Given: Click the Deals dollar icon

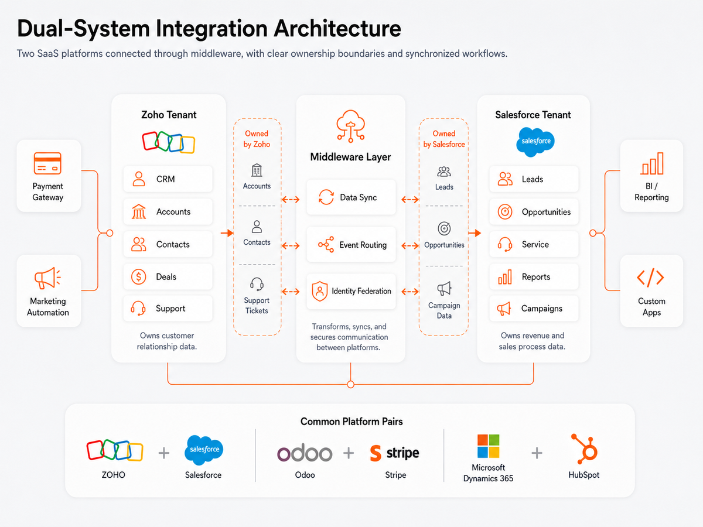Looking at the screenshot, I should tap(139, 276).
